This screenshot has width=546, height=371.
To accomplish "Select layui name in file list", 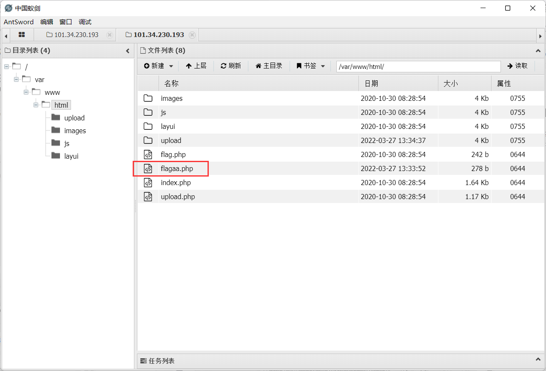I will (x=168, y=126).
